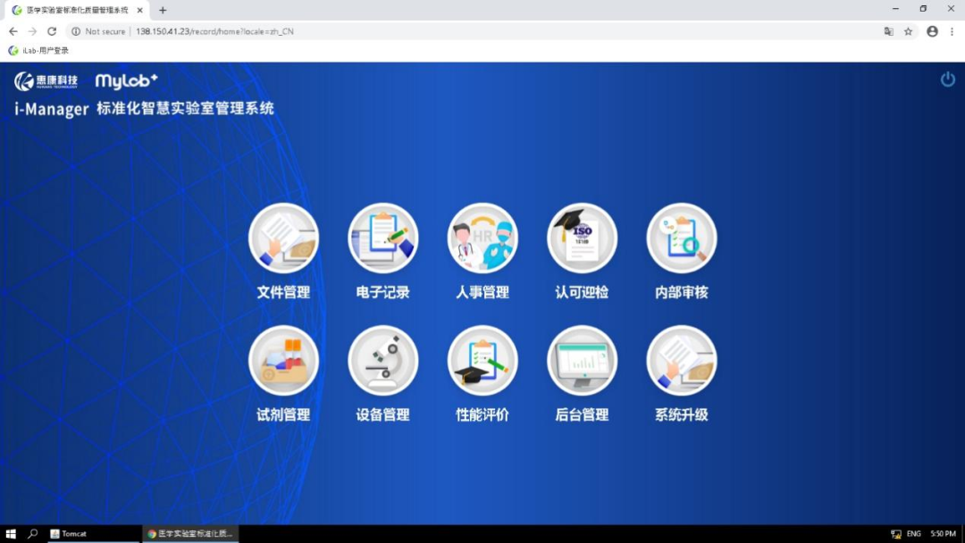Click the 认可迎检 label text
Viewport: 965px width, 543px height.
(583, 292)
